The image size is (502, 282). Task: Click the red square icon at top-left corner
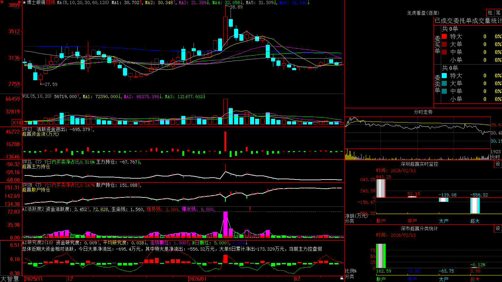pos(2,2)
